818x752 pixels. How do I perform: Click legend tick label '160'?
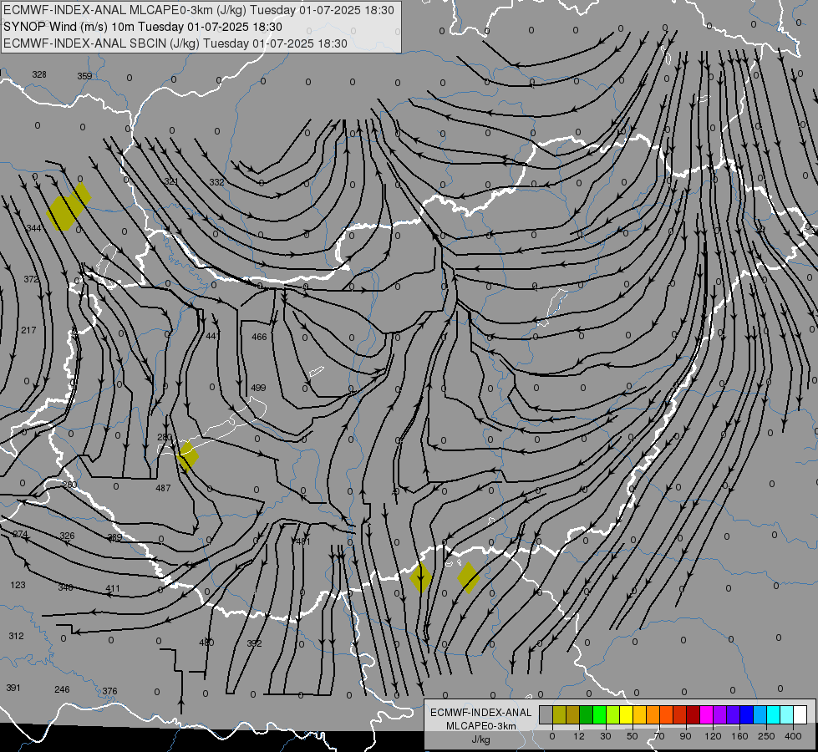pyautogui.click(x=739, y=736)
